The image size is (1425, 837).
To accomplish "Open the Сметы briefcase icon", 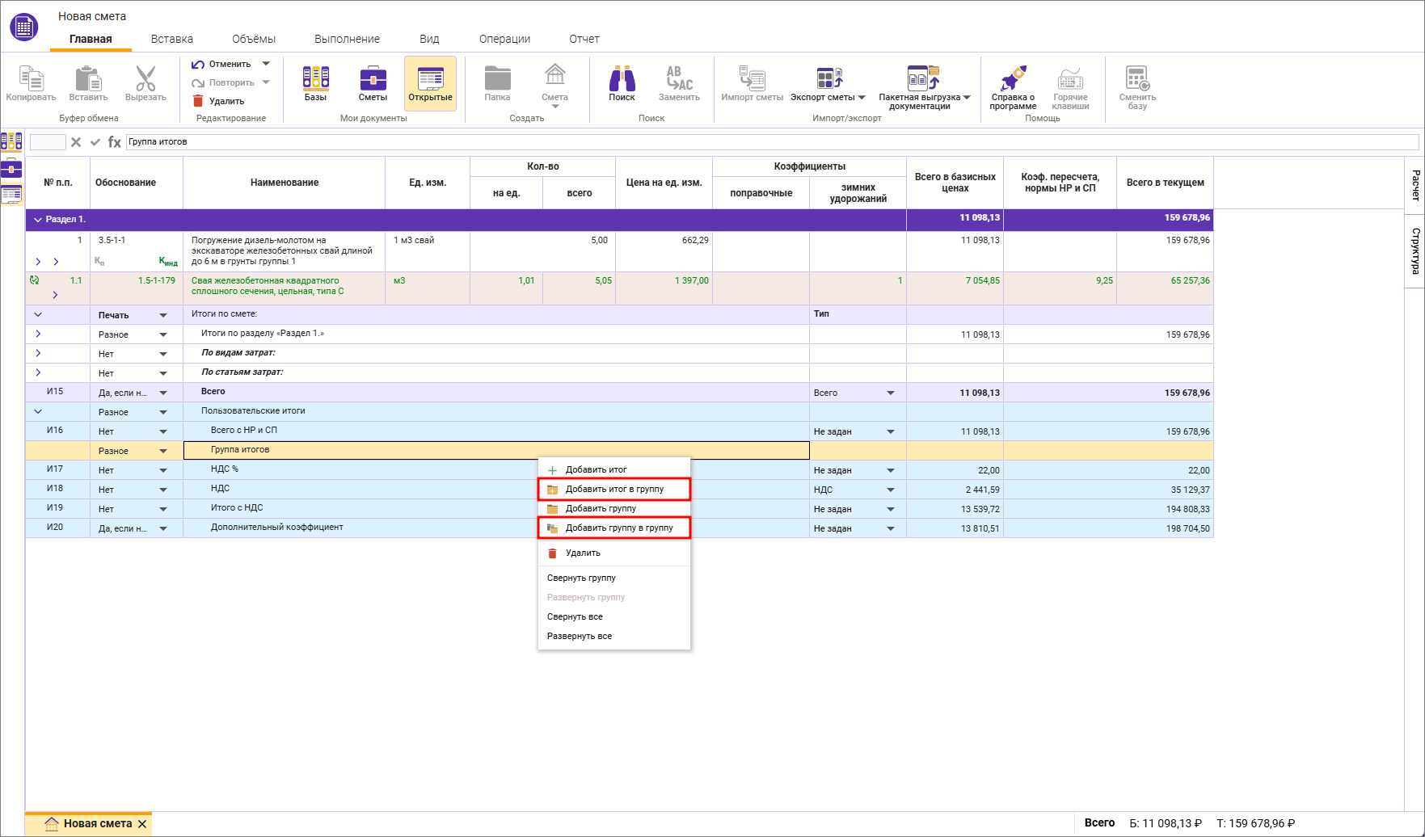I will point(373,79).
